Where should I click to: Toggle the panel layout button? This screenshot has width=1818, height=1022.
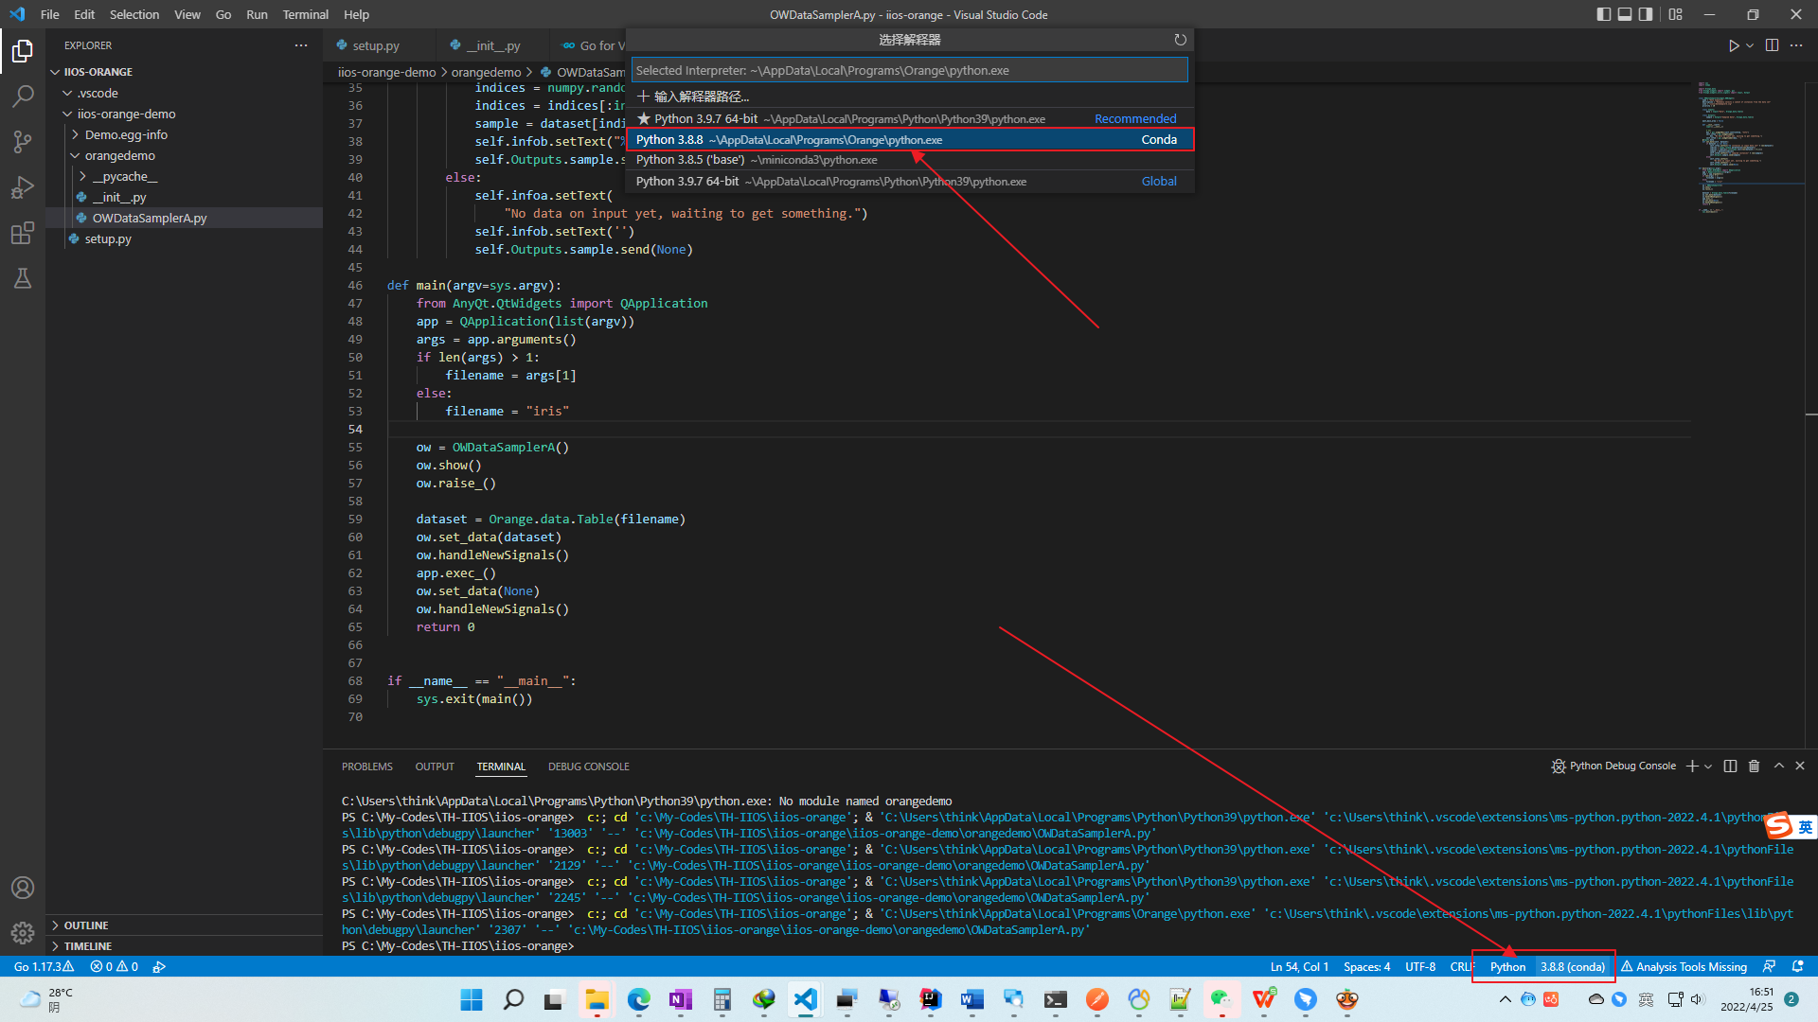coord(1625,14)
